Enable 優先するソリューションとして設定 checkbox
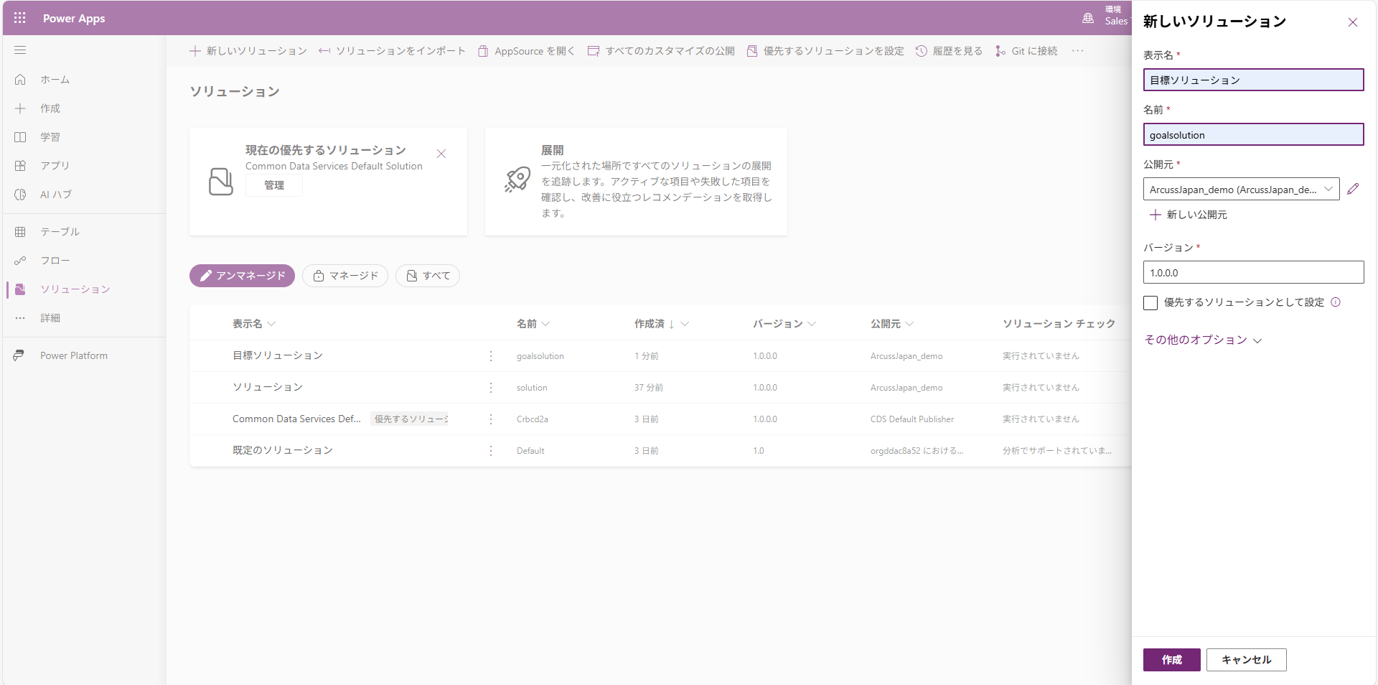Screen dimensions: 1378x685 click(1150, 303)
